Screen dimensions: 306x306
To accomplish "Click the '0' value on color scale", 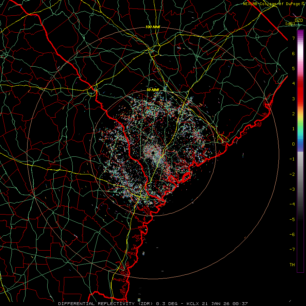I will 293,144.
